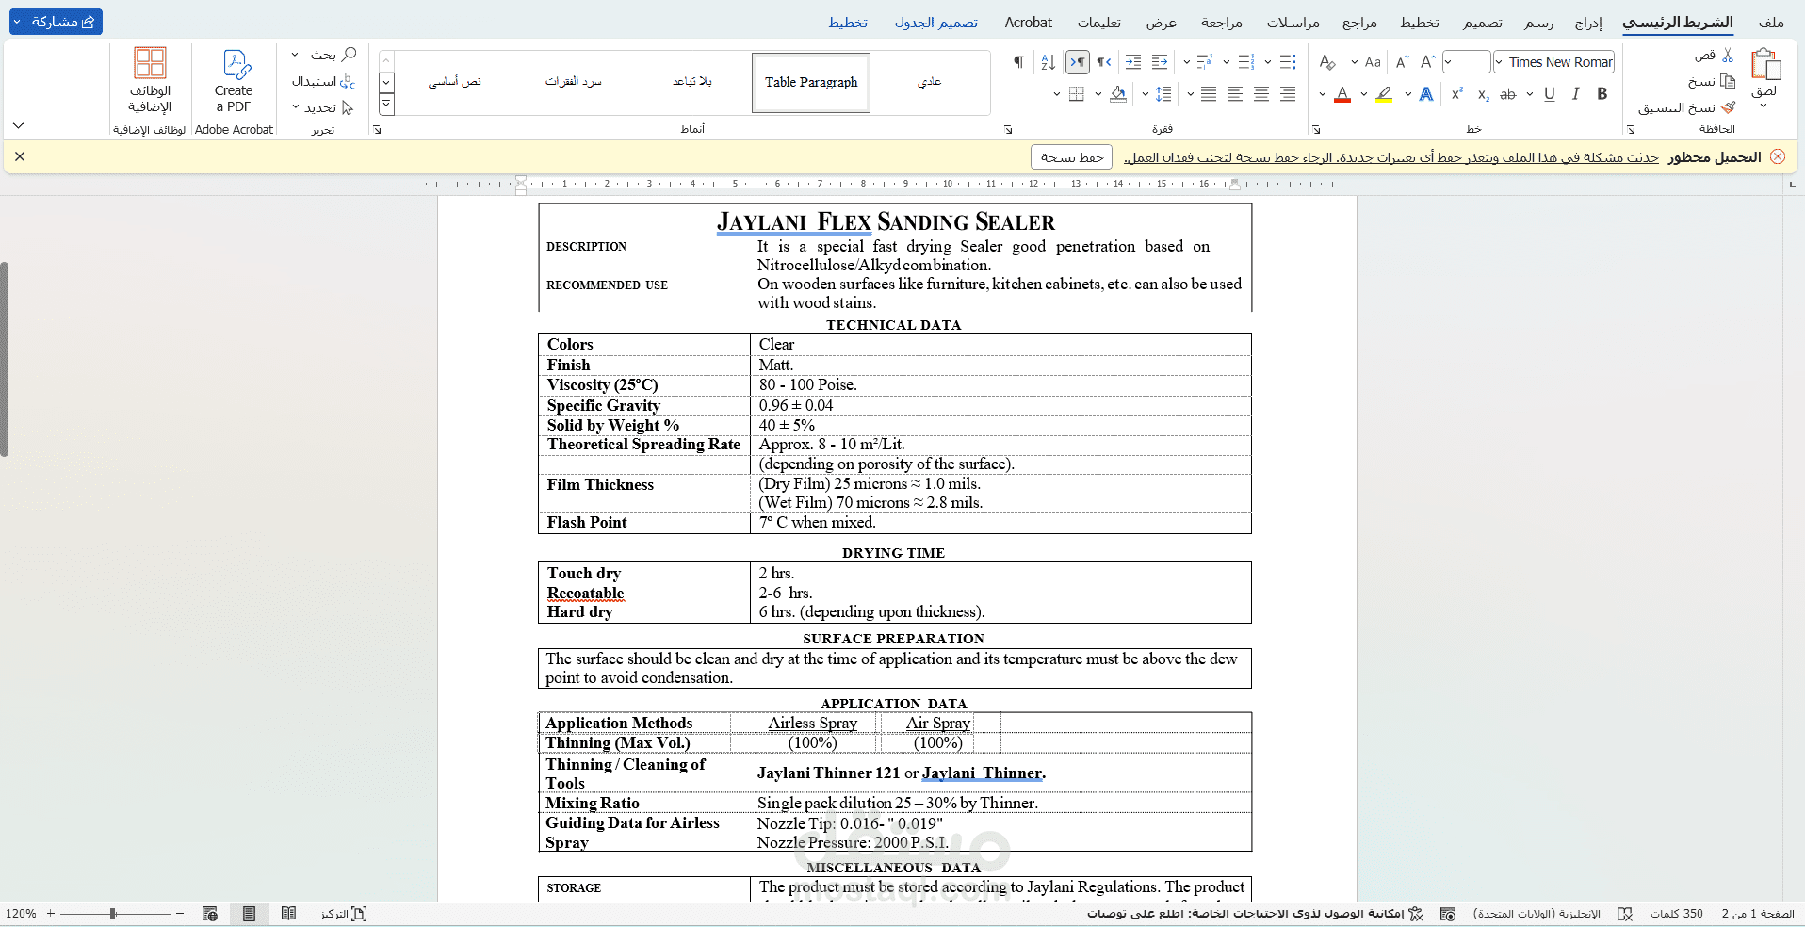
Task: Open the ملف (File) tab
Action: (1771, 23)
